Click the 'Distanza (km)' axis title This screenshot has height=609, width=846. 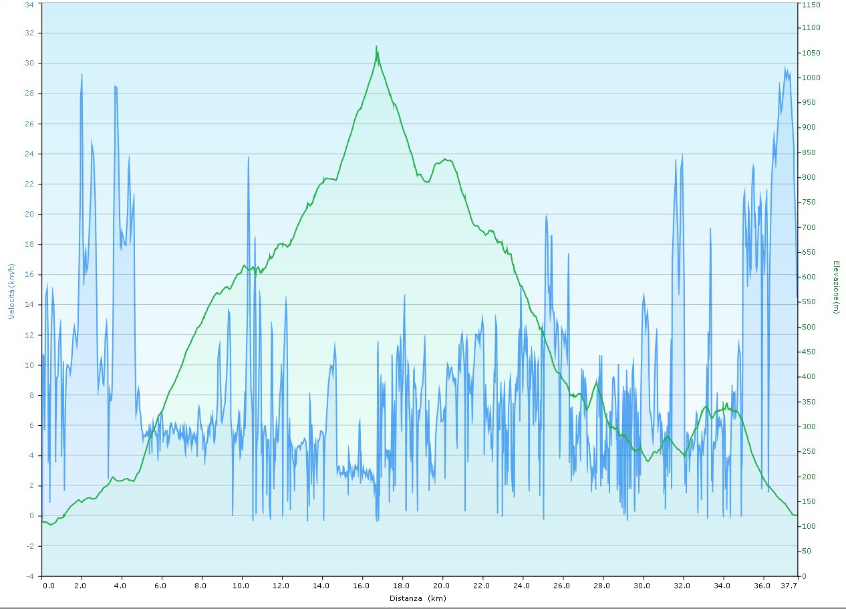click(x=418, y=598)
